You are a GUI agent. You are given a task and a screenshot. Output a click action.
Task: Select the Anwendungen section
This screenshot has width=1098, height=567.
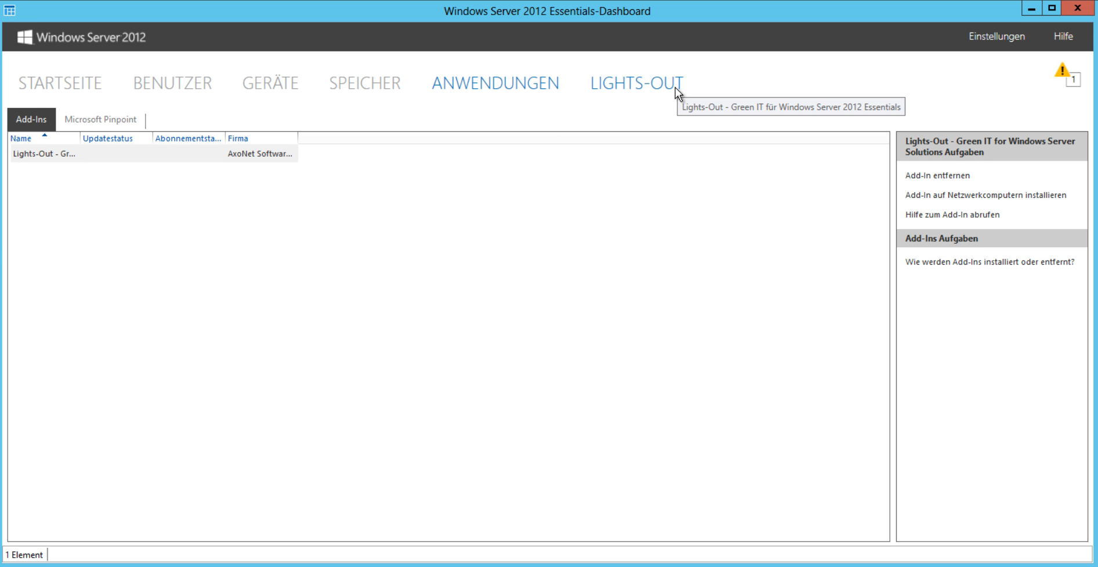[x=495, y=83]
